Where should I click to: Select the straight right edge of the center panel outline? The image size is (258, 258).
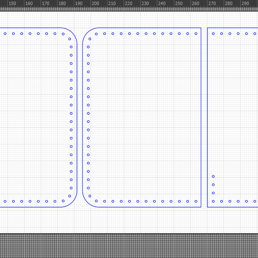coord(201,117)
